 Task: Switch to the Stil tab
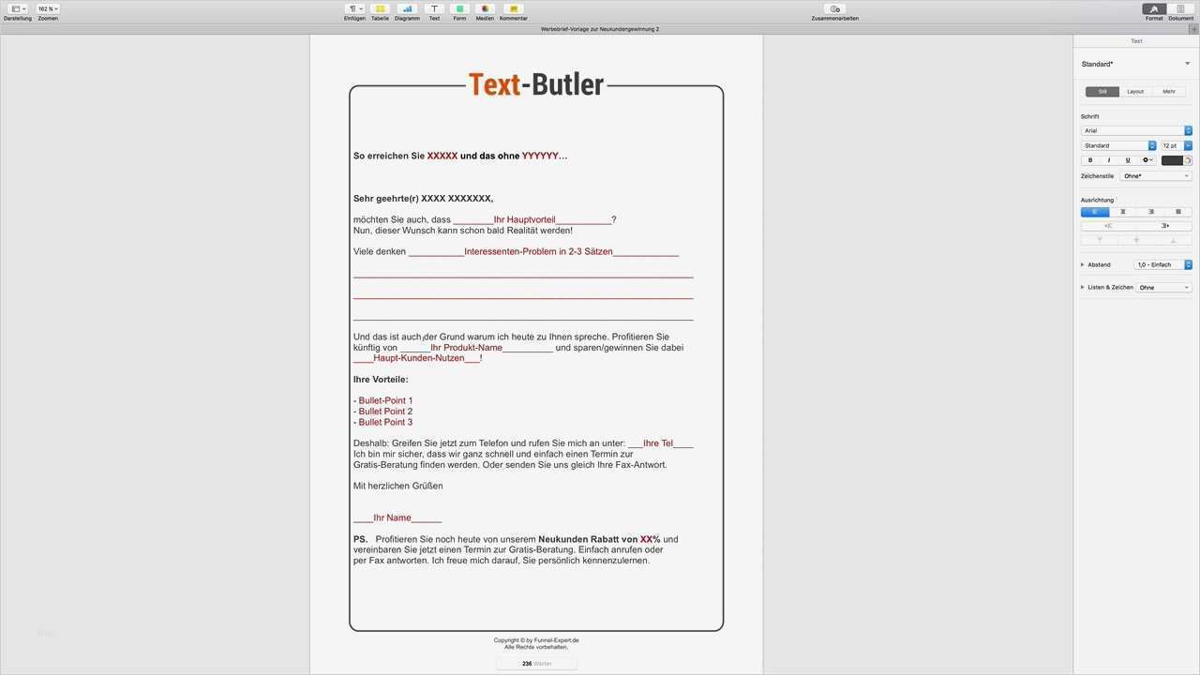[x=1102, y=91]
